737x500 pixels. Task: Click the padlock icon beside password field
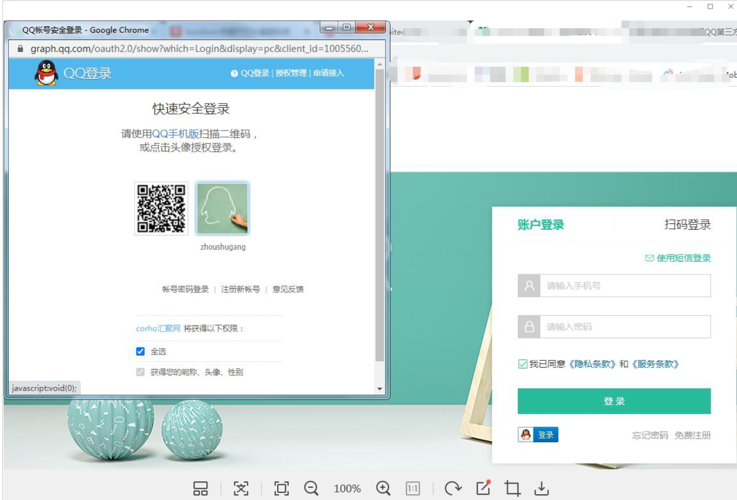529,327
